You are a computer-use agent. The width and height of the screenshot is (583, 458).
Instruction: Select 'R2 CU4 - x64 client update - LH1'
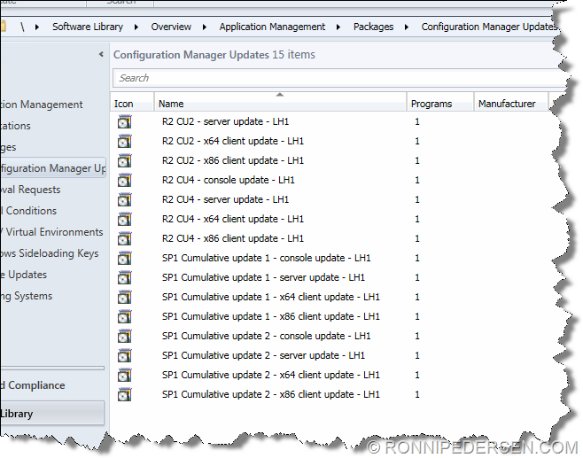tap(233, 219)
